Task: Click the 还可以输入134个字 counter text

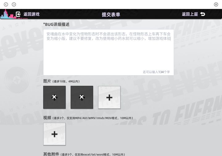Action: pos(156,72)
